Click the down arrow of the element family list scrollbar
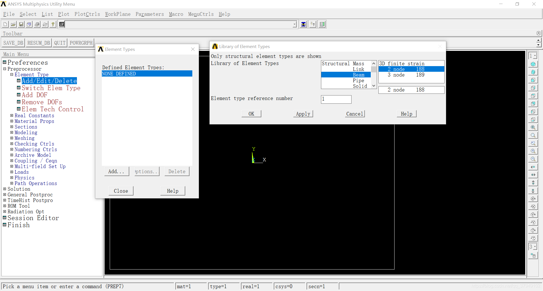The image size is (543, 291). click(374, 86)
